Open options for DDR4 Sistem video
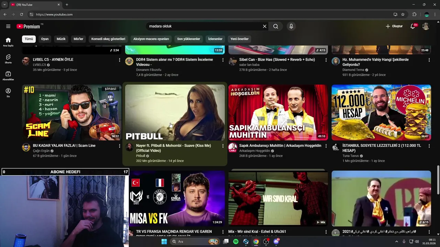The height and width of the screenshot is (247, 440). click(x=223, y=60)
